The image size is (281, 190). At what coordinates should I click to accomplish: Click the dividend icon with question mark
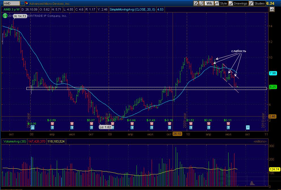[248, 127]
